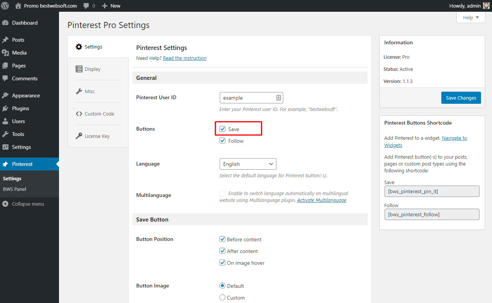Click the Pinterest pin icon in sidebar

coord(5,164)
